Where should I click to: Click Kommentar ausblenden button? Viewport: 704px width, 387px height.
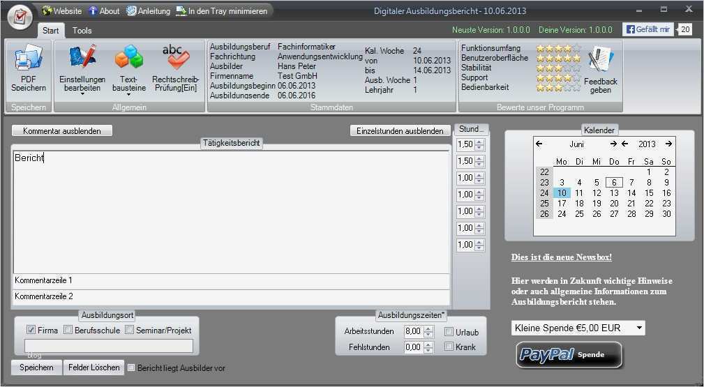[x=62, y=130]
